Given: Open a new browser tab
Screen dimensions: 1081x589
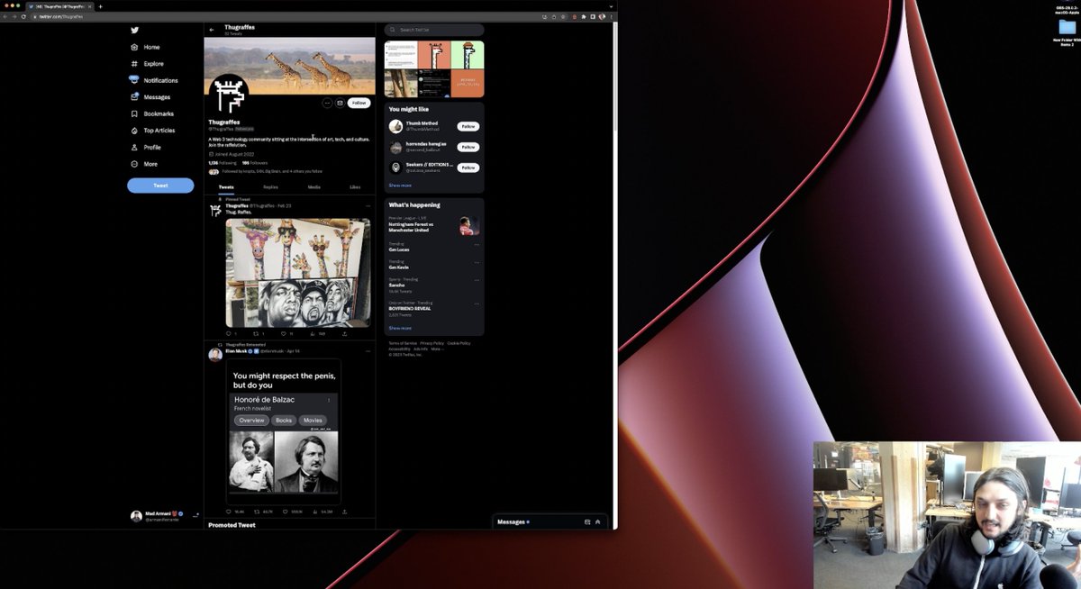Looking at the screenshot, I should tap(100, 6).
